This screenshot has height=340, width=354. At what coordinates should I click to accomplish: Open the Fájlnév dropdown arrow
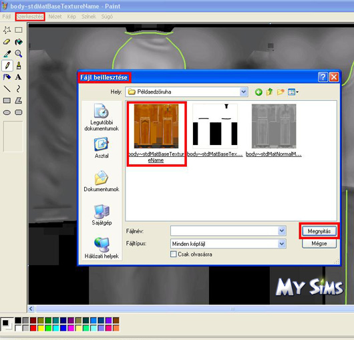(x=281, y=230)
